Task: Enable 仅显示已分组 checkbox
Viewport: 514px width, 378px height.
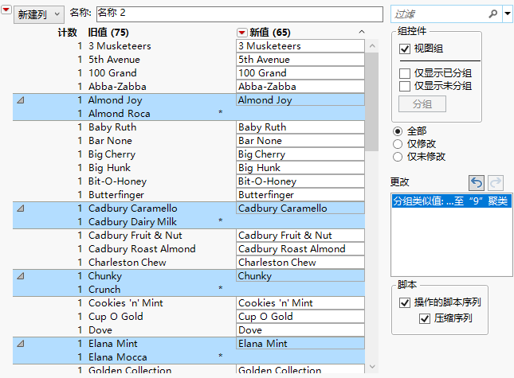Action: click(x=405, y=73)
